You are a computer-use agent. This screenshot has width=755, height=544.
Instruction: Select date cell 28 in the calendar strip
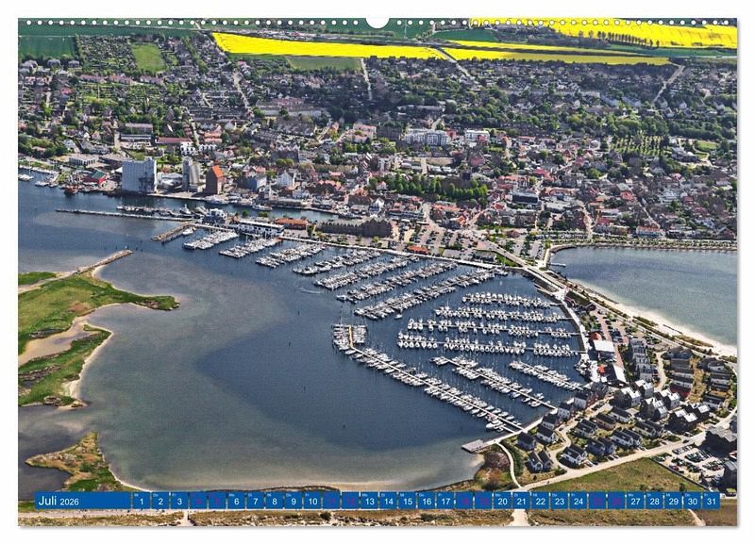coord(654,501)
